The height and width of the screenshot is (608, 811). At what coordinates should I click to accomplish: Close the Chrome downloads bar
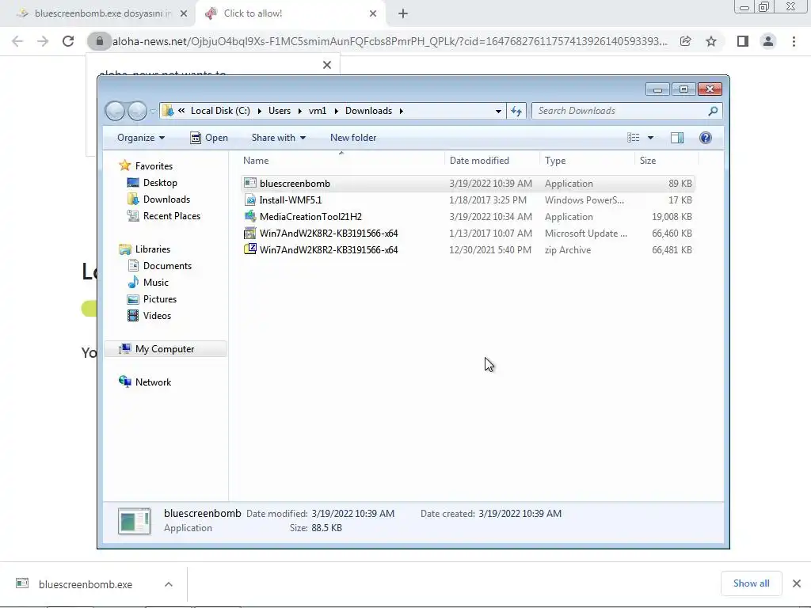coord(797,583)
